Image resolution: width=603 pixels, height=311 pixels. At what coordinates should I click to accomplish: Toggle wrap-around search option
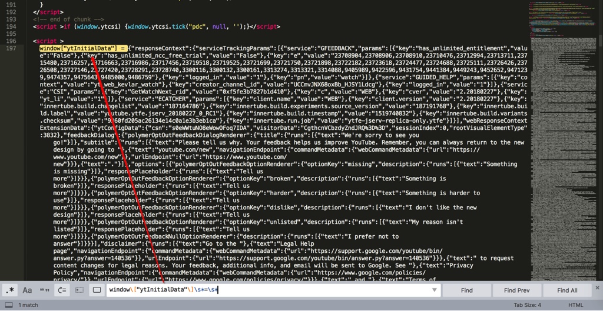[x=62, y=290]
